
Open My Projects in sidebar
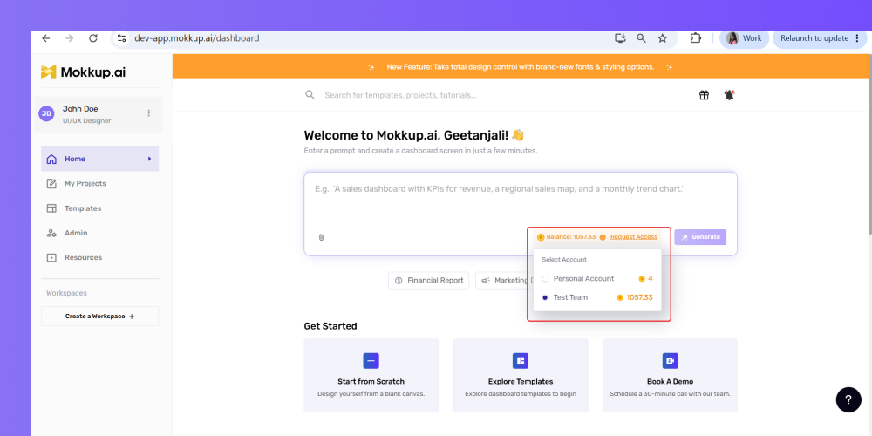tap(100, 183)
